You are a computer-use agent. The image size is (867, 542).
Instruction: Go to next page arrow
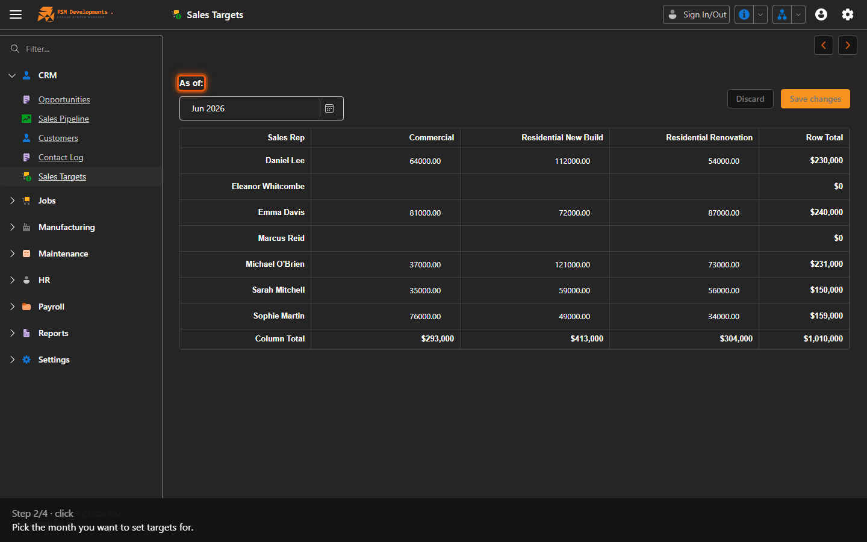[x=848, y=45]
